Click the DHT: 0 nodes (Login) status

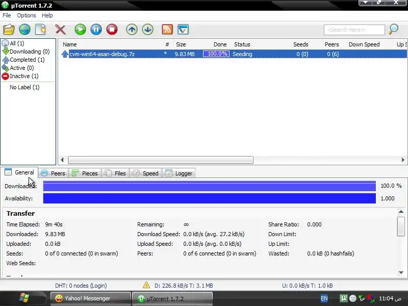[81, 286]
